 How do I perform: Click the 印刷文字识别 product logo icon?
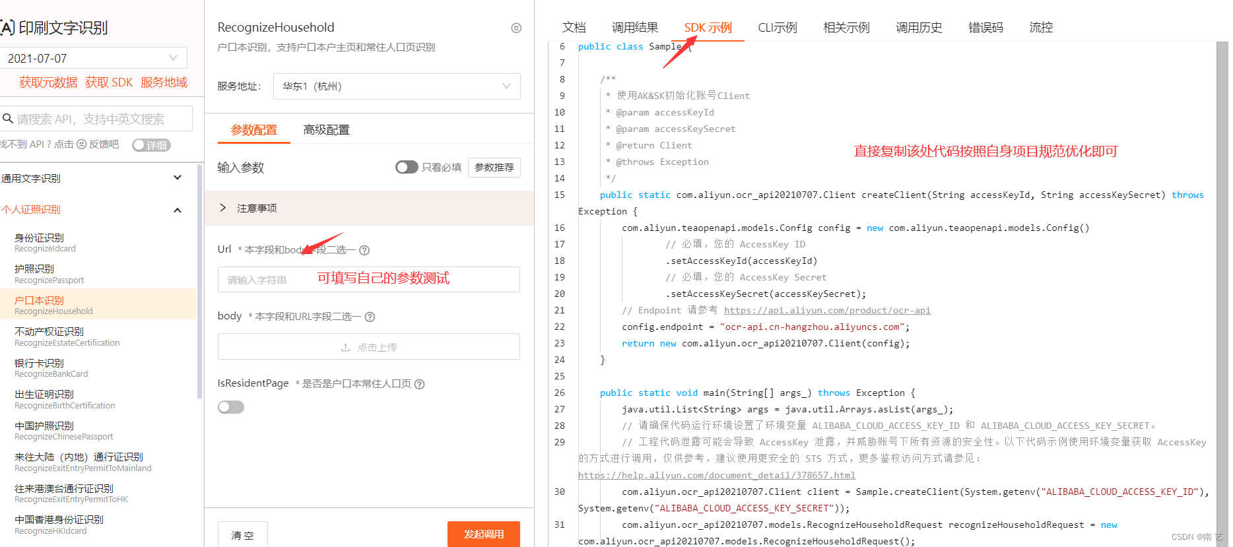tap(7, 27)
